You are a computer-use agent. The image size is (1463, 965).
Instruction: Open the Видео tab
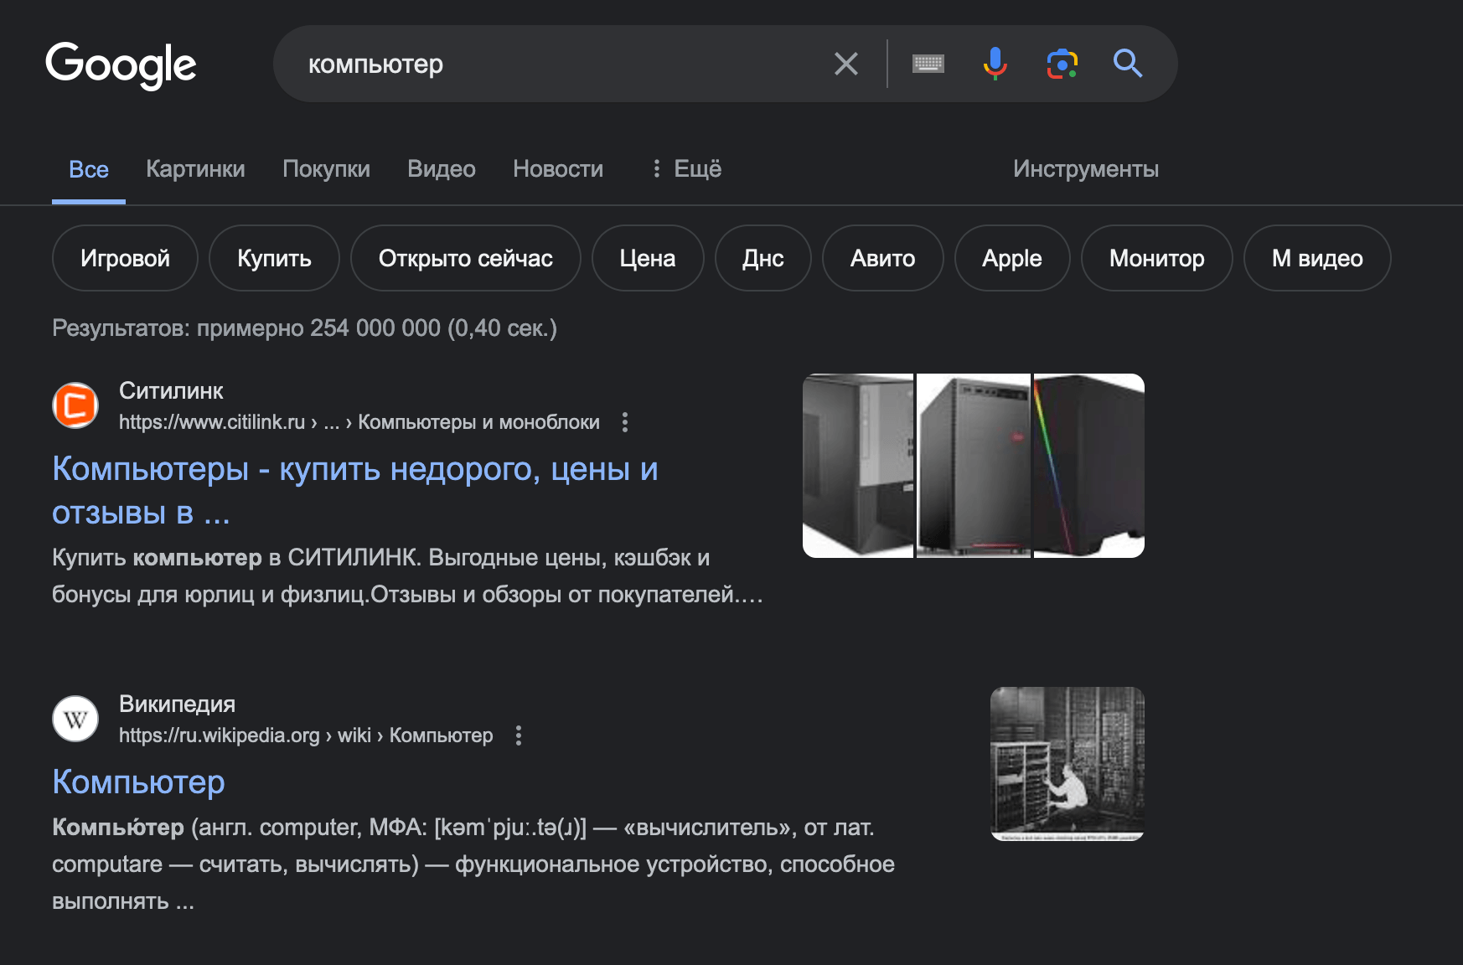coord(442,169)
